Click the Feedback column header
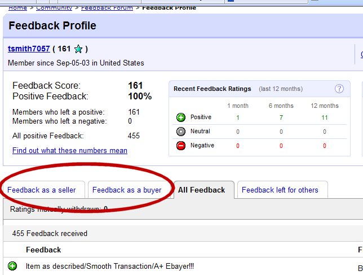Image resolution: width=363 pixels, height=275 pixels. point(43,250)
